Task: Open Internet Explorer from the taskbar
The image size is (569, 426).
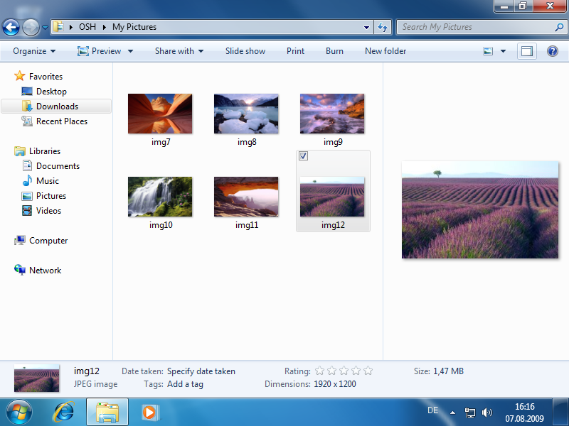Action: 64,412
